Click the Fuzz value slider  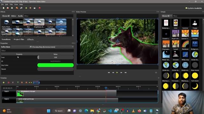point(55,57)
